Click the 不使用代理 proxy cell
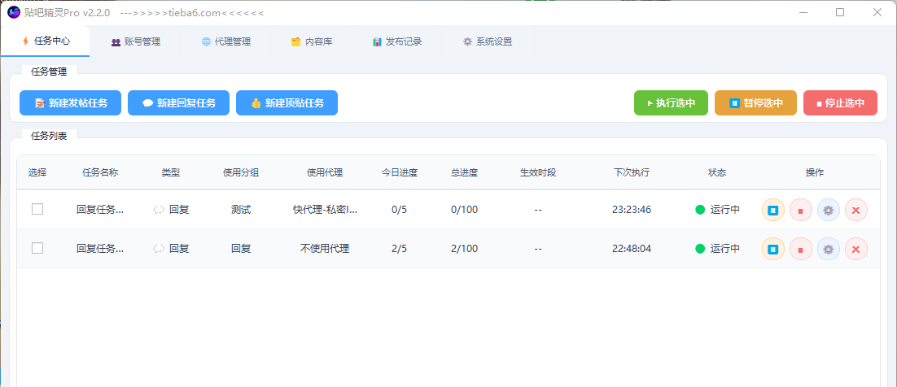Screen dimensions: 897x387 [x=324, y=249]
